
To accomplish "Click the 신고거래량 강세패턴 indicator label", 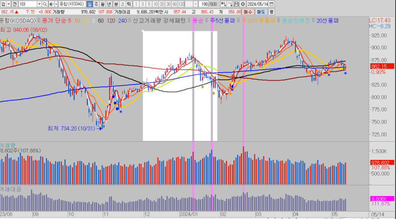I will point(159,21).
